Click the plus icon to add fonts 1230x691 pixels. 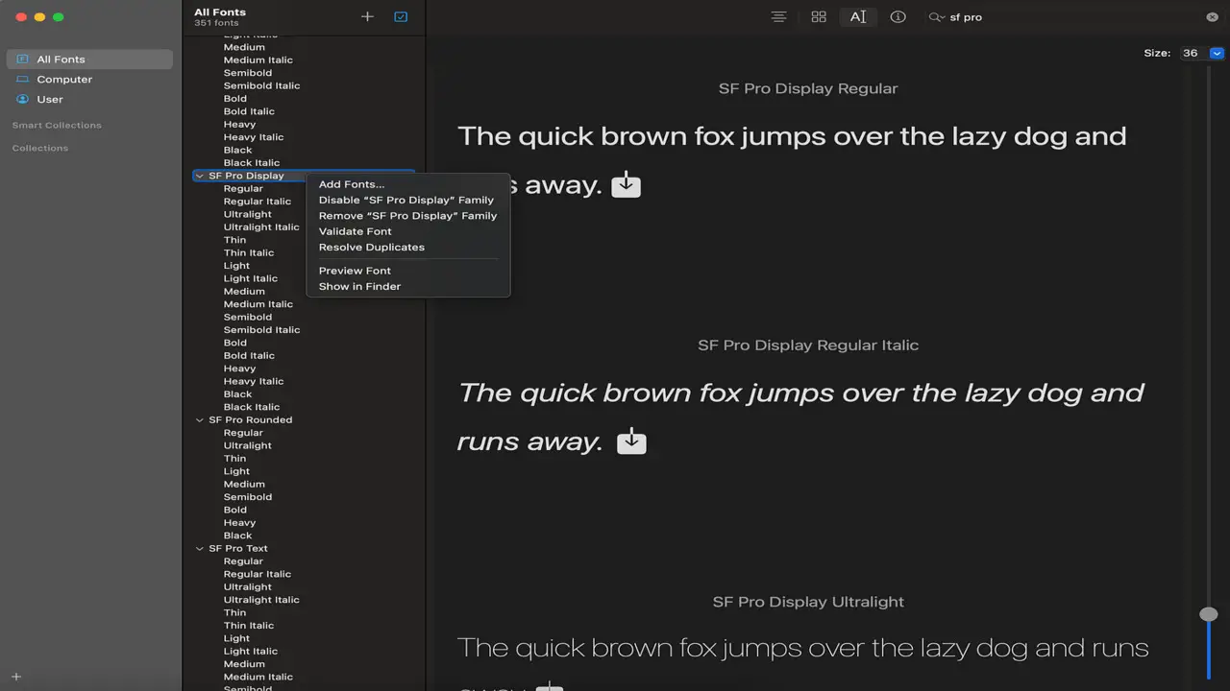(367, 16)
